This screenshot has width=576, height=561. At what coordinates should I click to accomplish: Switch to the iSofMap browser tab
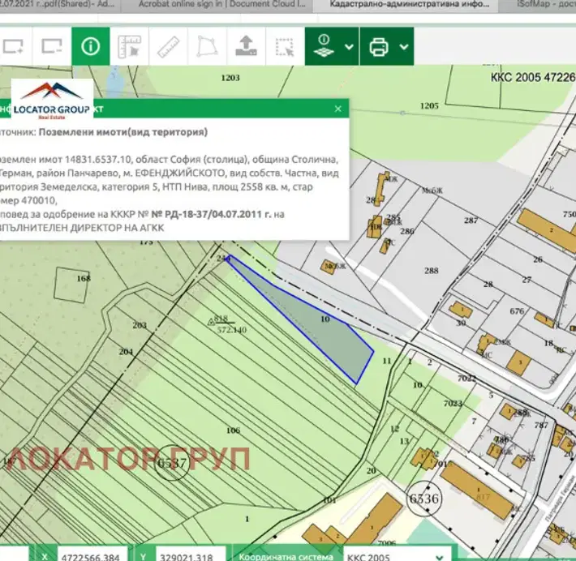click(545, 4)
